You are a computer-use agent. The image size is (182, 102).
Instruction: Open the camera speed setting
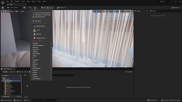[128, 11]
